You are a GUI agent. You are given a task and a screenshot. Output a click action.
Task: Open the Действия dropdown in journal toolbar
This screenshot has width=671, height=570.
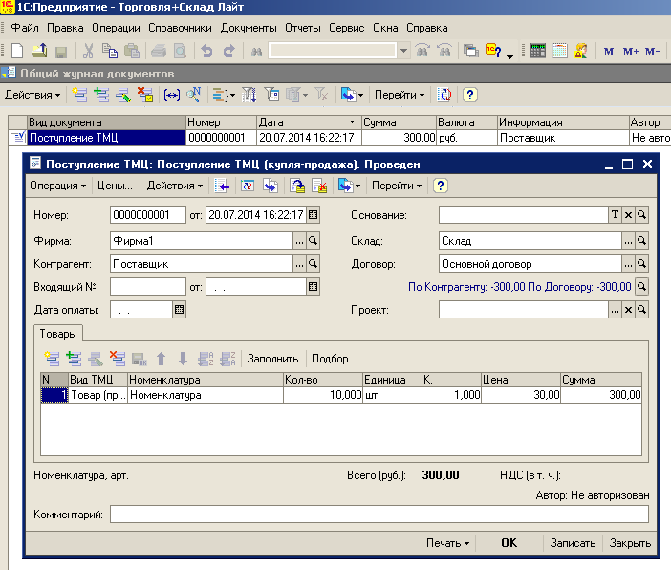[32, 95]
